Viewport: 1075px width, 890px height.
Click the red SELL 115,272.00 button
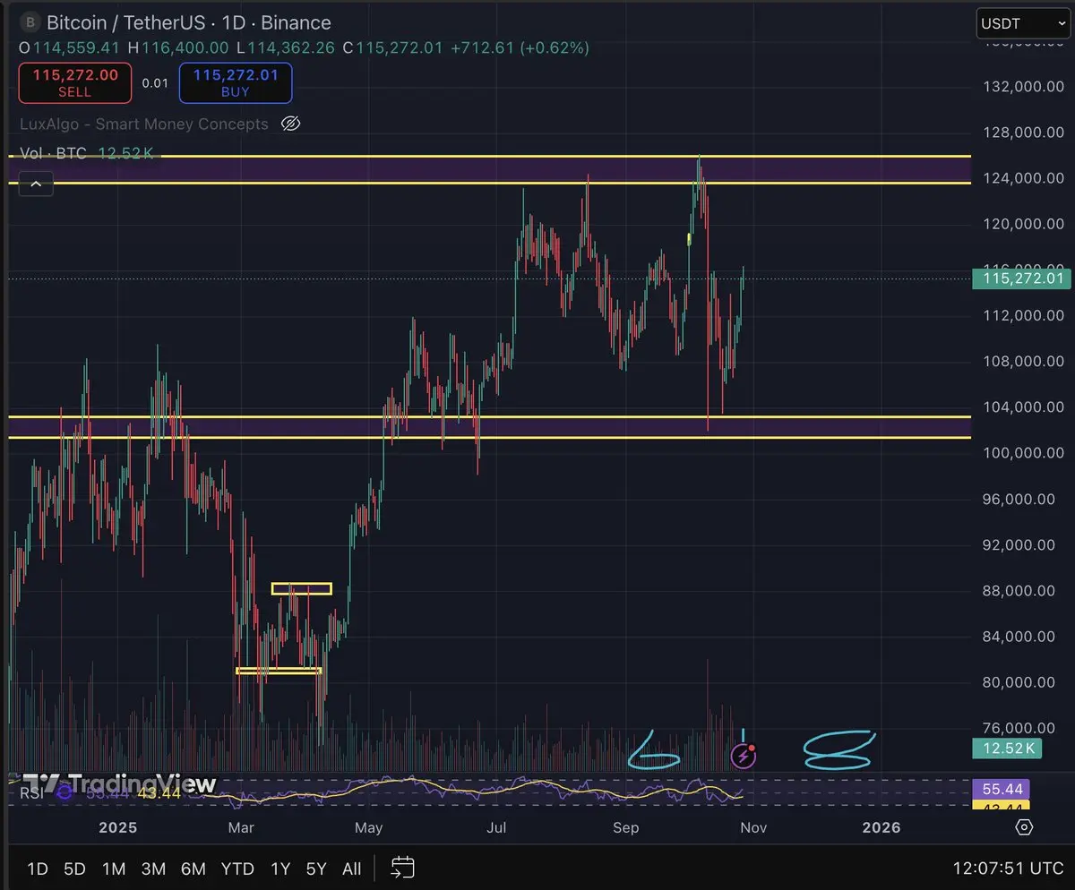pyautogui.click(x=75, y=82)
